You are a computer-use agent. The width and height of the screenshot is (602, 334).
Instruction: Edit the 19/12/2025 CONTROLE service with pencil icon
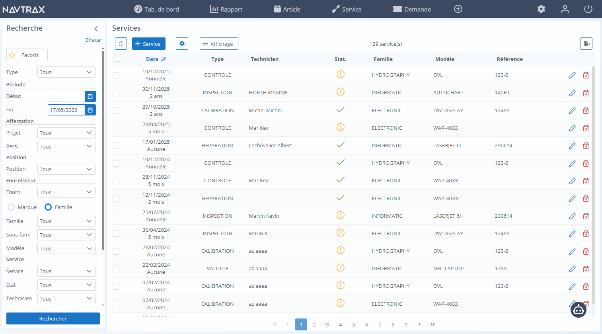pos(572,75)
